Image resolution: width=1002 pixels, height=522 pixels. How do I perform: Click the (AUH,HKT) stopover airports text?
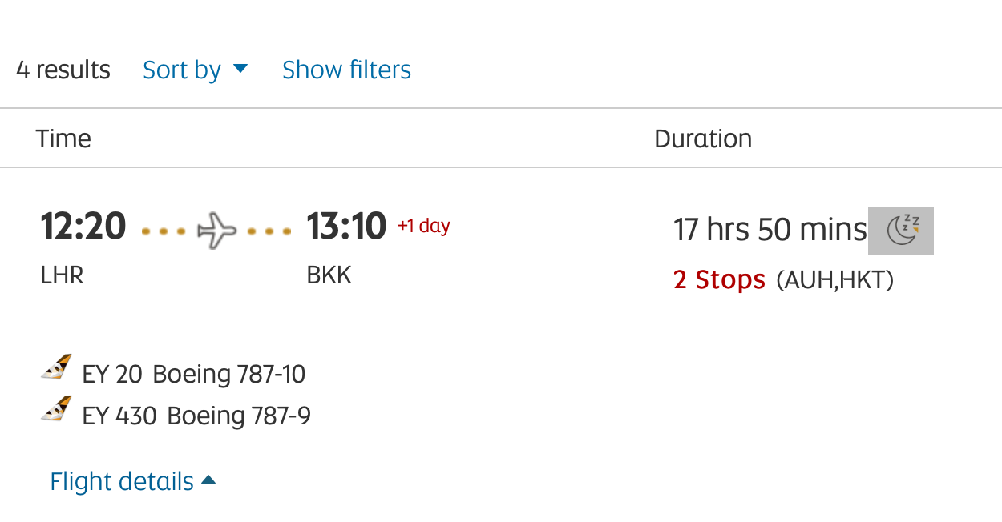click(x=834, y=280)
